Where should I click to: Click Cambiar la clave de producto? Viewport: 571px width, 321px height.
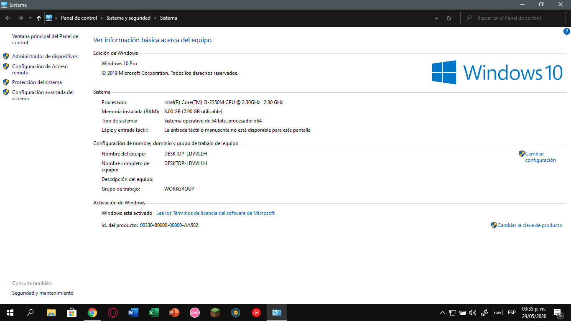tap(529, 225)
